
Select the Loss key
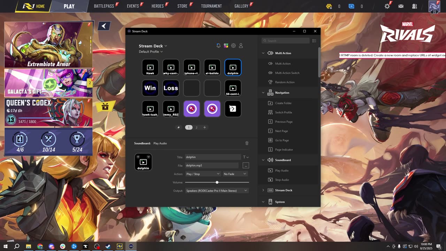(x=171, y=88)
